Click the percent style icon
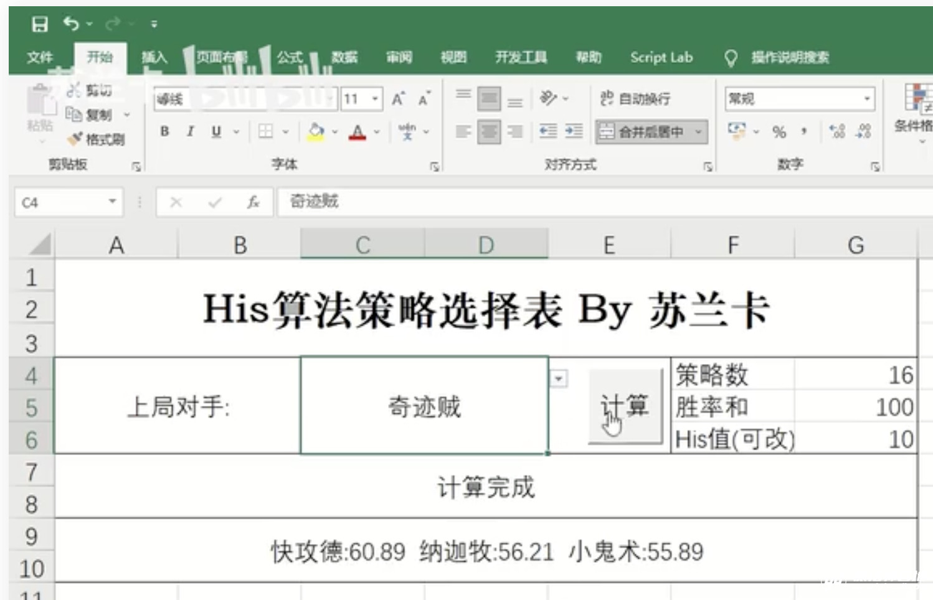Viewport: 933px width, 600px height. [x=779, y=132]
